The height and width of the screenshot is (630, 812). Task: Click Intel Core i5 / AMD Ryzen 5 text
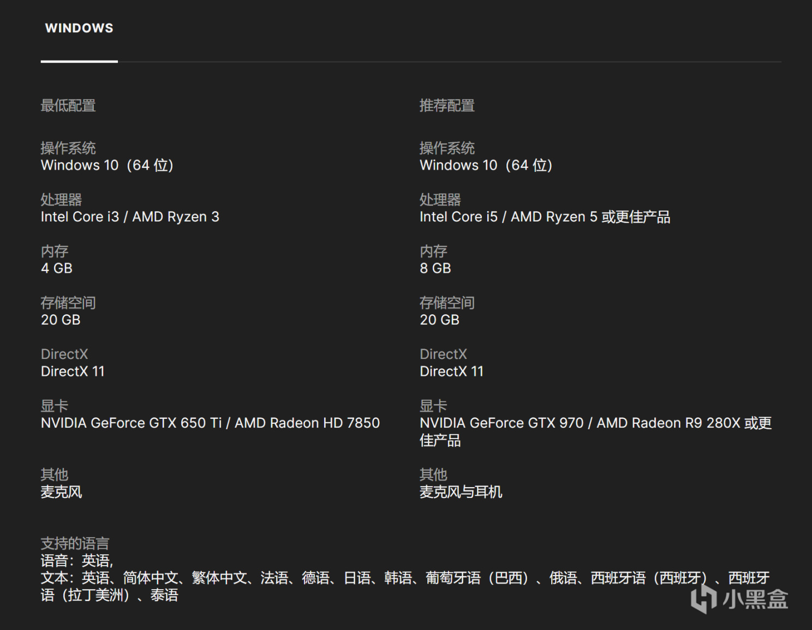pos(545,217)
